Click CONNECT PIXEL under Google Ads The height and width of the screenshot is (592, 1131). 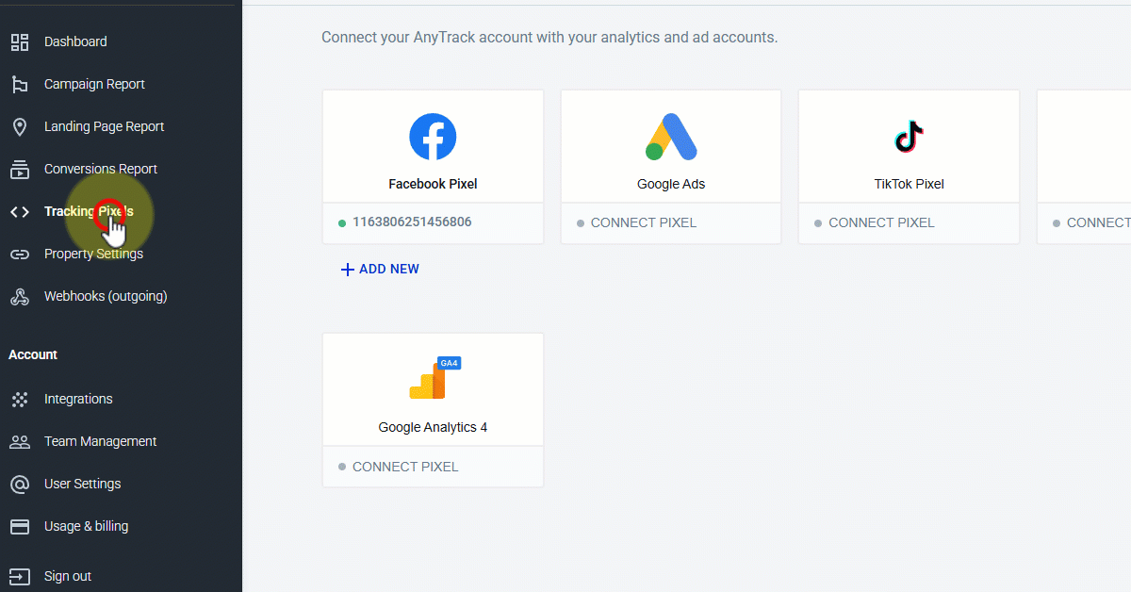pyautogui.click(x=644, y=223)
